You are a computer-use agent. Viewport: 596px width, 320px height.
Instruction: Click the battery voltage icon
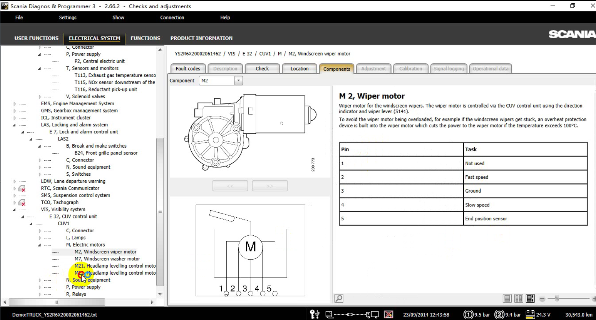(530, 314)
